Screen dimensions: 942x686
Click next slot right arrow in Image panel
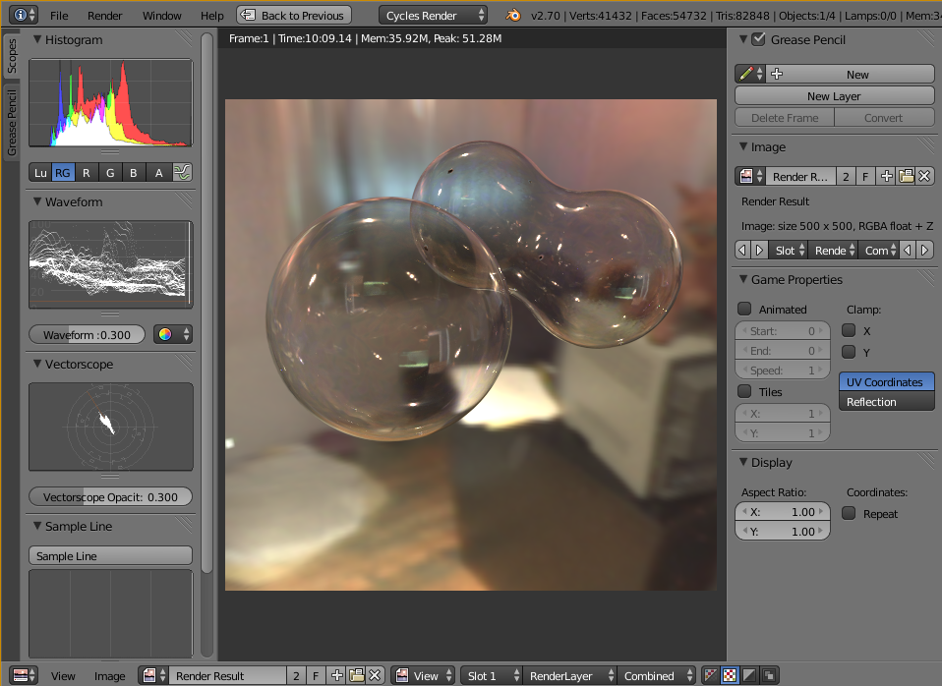pos(759,250)
